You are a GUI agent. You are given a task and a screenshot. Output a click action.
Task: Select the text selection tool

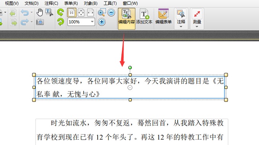[x=49, y=12]
